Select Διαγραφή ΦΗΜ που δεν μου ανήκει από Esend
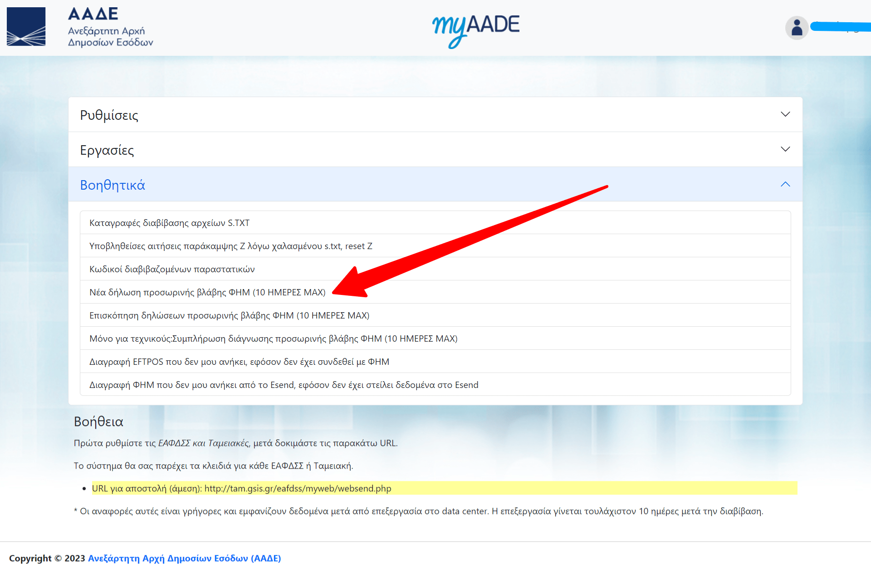The width and height of the screenshot is (871, 574). 435,385
